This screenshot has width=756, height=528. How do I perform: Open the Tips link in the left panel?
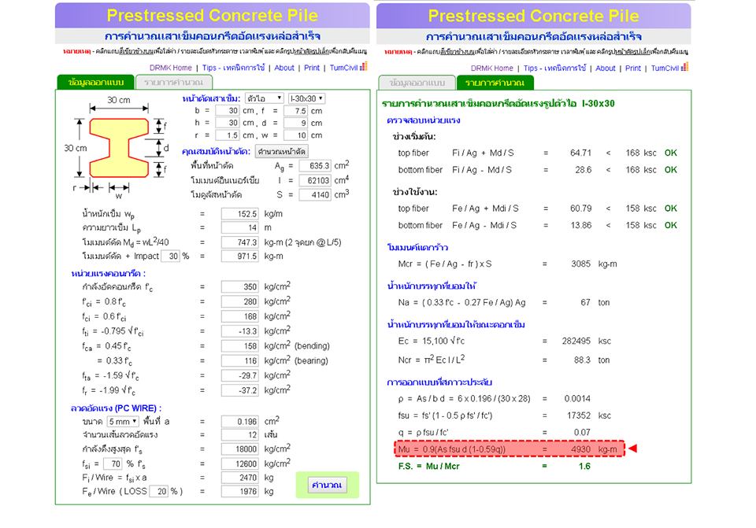coord(233,68)
